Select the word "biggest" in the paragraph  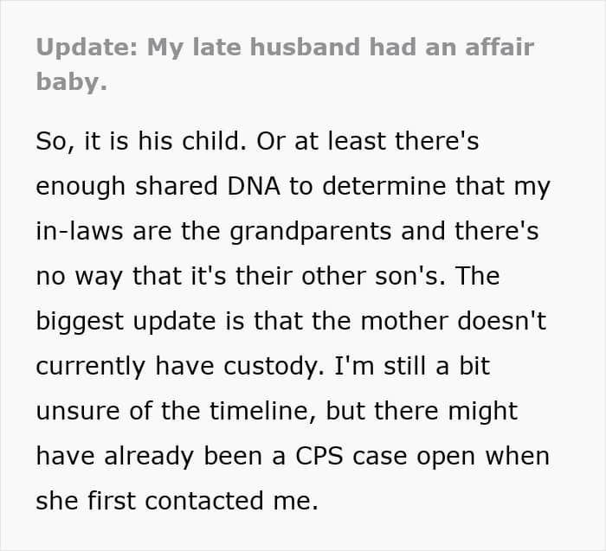[x=80, y=321]
